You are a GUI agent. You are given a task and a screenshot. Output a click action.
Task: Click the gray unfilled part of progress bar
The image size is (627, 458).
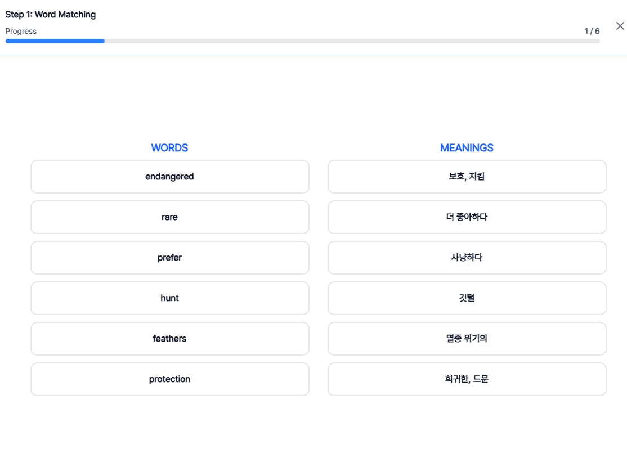pyautogui.click(x=352, y=41)
